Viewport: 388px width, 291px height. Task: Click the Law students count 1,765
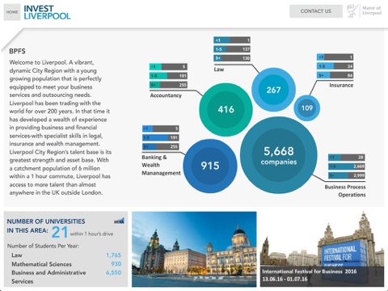coord(113,255)
